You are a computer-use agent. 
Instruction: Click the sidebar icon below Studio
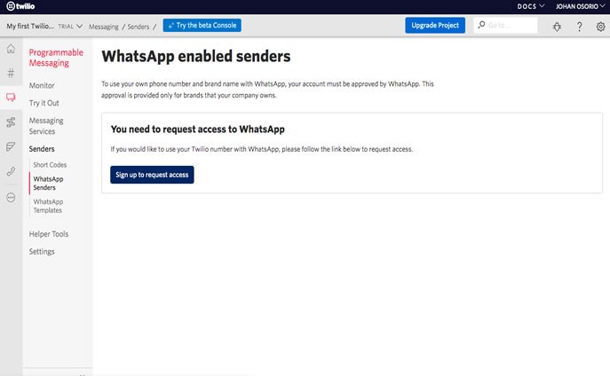pyautogui.click(x=11, y=146)
